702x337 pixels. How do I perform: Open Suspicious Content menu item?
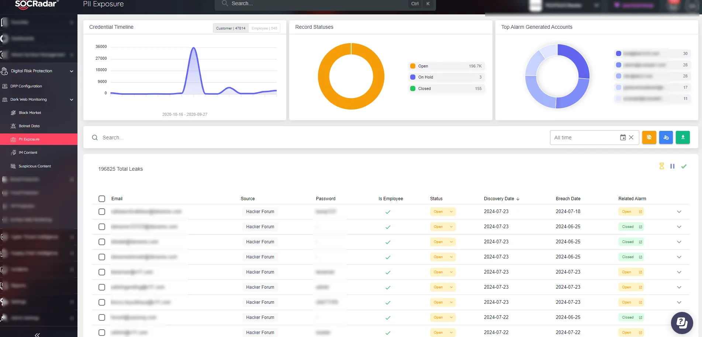pyautogui.click(x=35, y=166)
